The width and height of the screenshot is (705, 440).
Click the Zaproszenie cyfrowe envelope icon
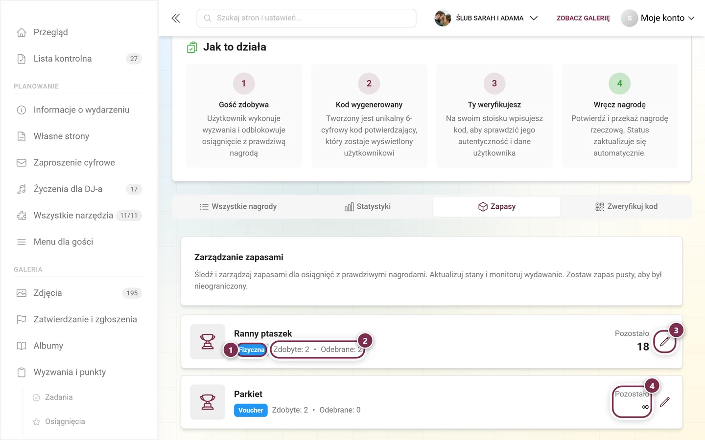pyautogui.click(x=22, y=163)
